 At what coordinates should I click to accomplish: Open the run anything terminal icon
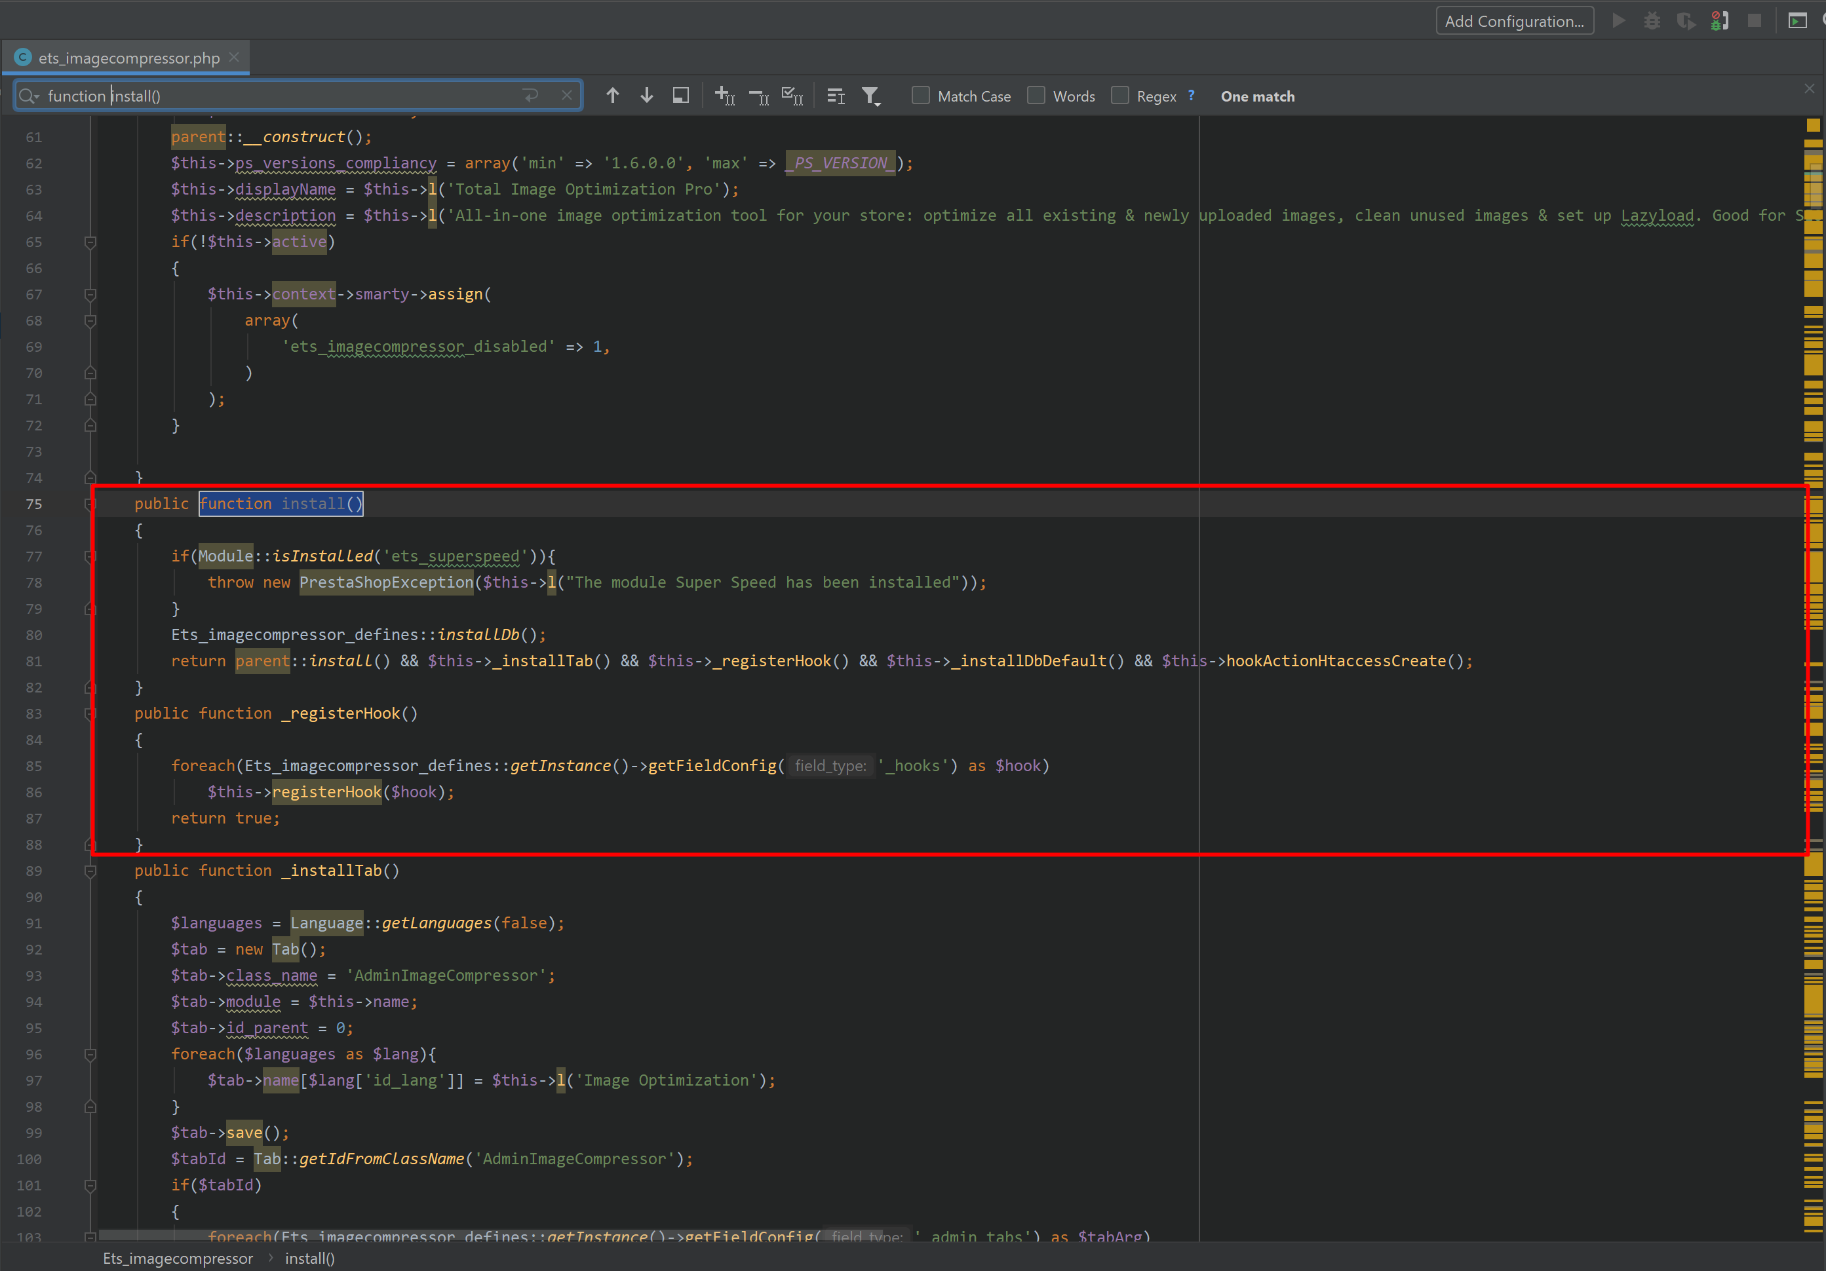(x=1797, y=21)
